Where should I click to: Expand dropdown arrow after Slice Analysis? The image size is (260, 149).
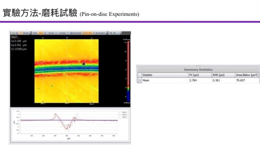pyautogui.click(x=107, y=33)
